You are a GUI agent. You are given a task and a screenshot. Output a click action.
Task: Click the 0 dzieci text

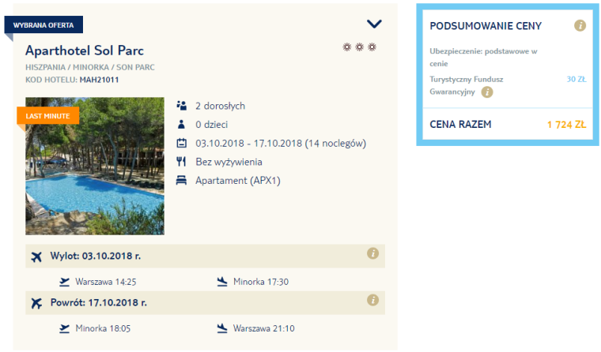point(212,125)
